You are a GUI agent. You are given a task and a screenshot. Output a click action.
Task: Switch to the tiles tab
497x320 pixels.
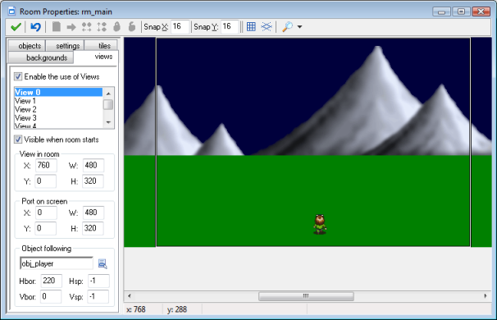[x=101, y=45]
